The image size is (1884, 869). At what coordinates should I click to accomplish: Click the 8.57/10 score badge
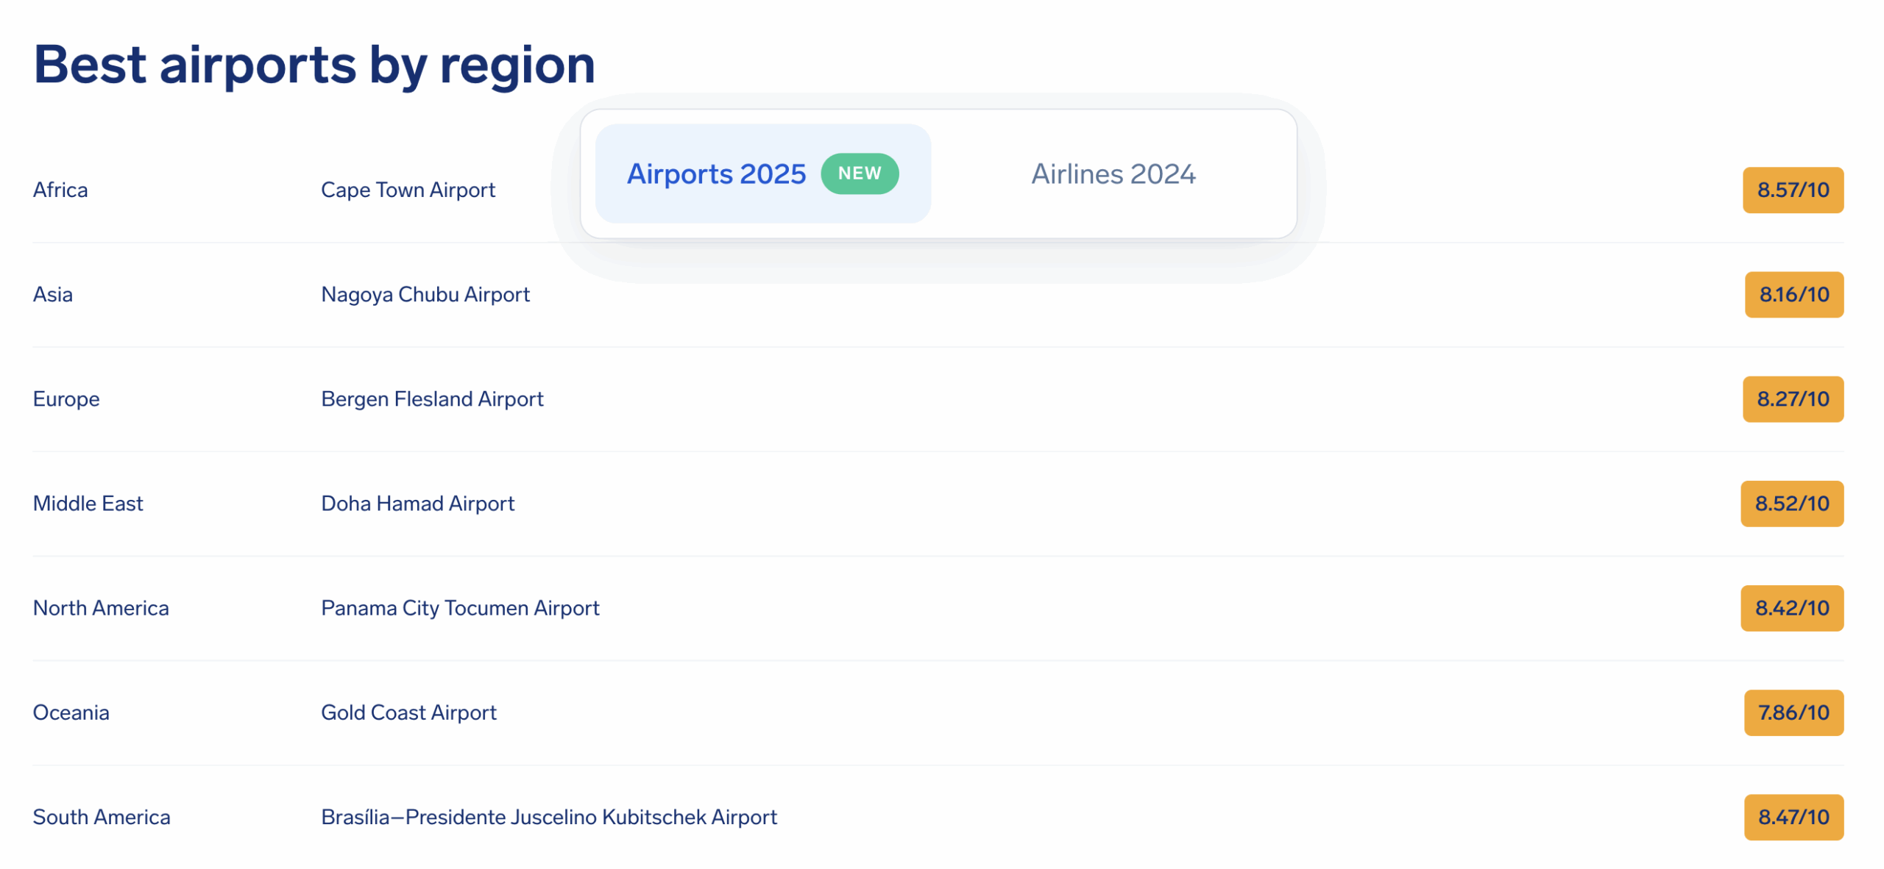tap(1792, 190)
